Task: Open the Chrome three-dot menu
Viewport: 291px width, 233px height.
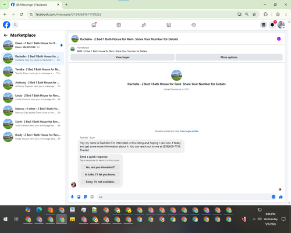Action: click(x=286, y=15)
